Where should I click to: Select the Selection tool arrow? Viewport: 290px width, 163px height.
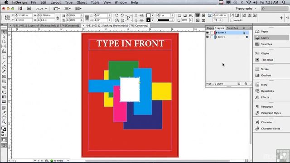click(4, 32)
